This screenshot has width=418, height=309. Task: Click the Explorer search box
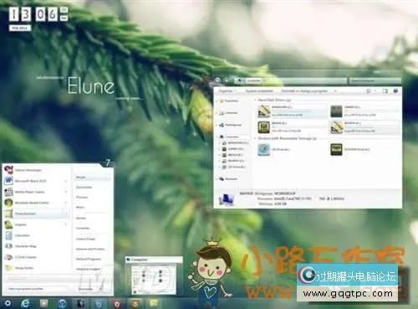(375, 80)
